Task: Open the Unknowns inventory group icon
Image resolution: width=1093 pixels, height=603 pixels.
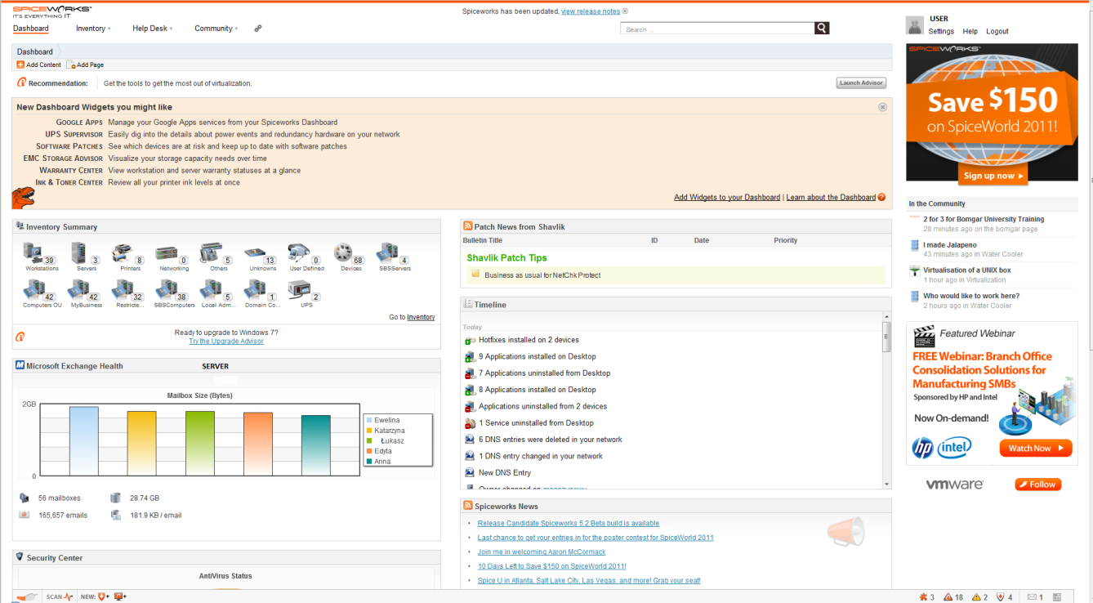Action: pyautogui.click(x=255, y=252)
